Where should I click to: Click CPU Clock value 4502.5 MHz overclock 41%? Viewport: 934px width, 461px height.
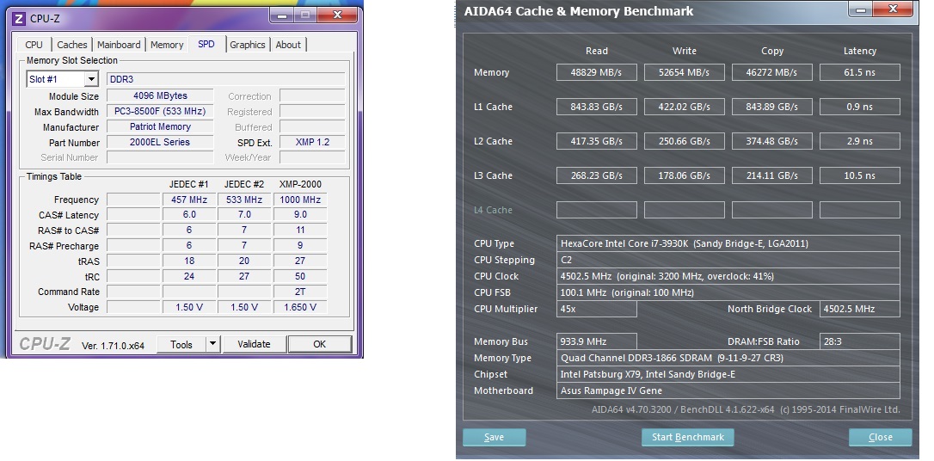(728, 276)
